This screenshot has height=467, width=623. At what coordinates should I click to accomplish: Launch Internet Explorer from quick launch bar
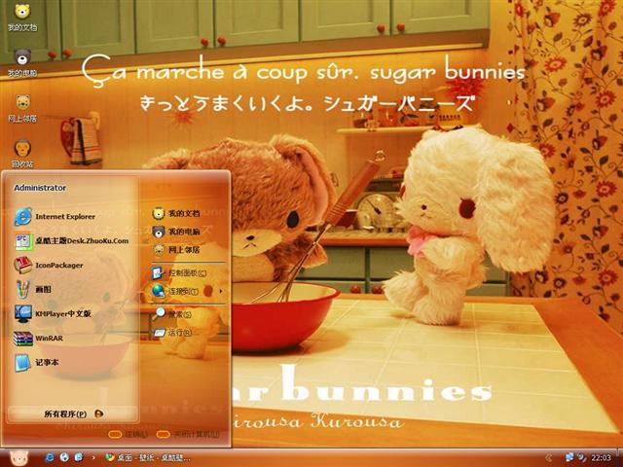coord(50,457)
